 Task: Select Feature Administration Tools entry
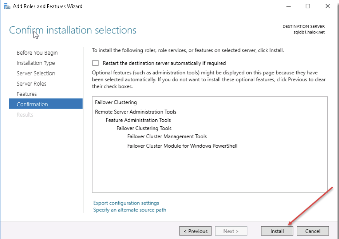point(138,120)
